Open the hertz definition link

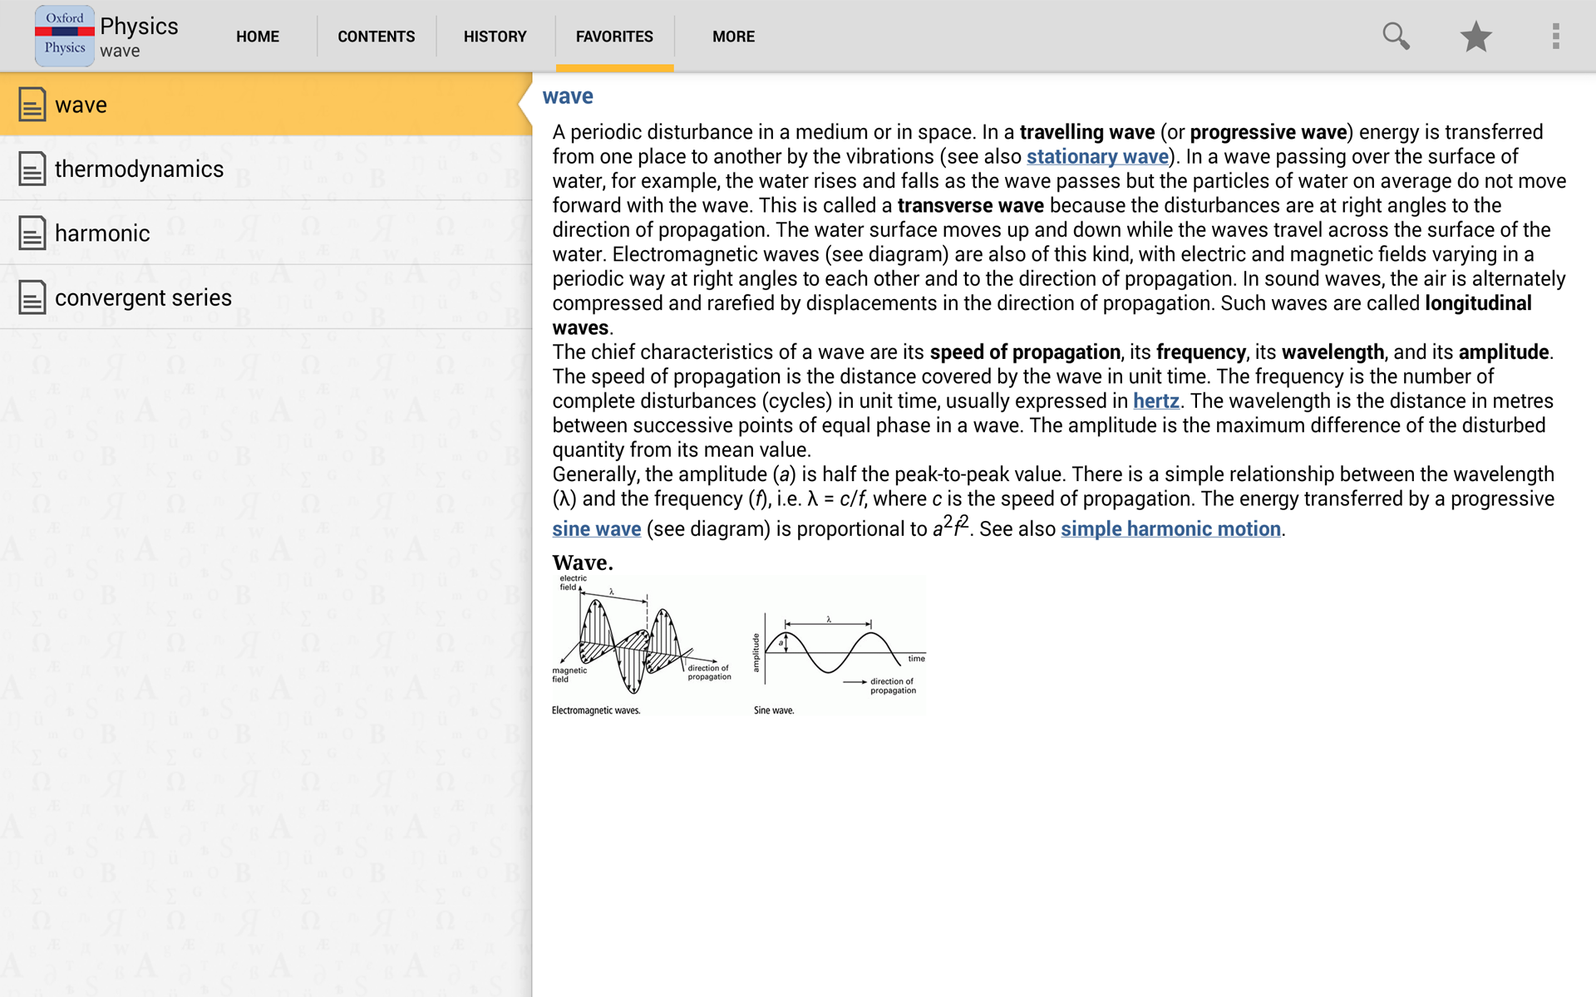[x=1156, y=401]
